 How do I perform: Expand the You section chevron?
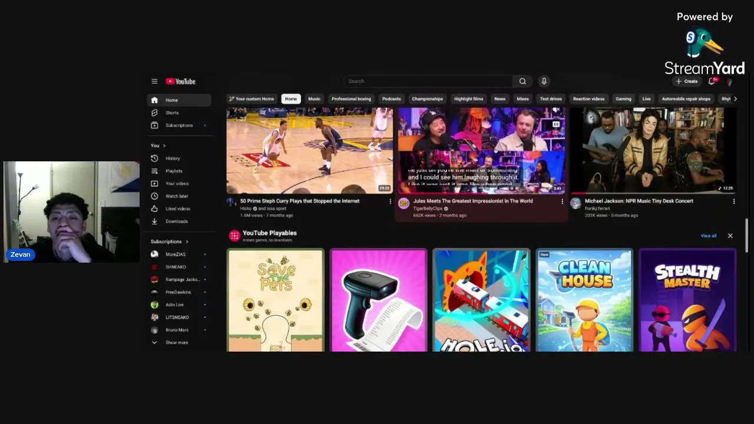pyautogui.click(x=164, y=145)
